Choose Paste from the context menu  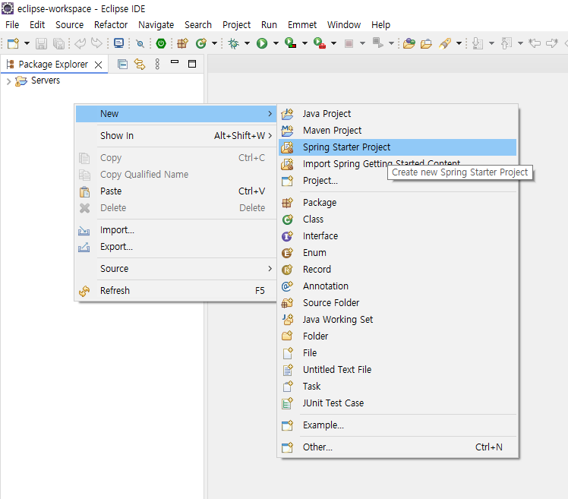[x=175, y=191]
